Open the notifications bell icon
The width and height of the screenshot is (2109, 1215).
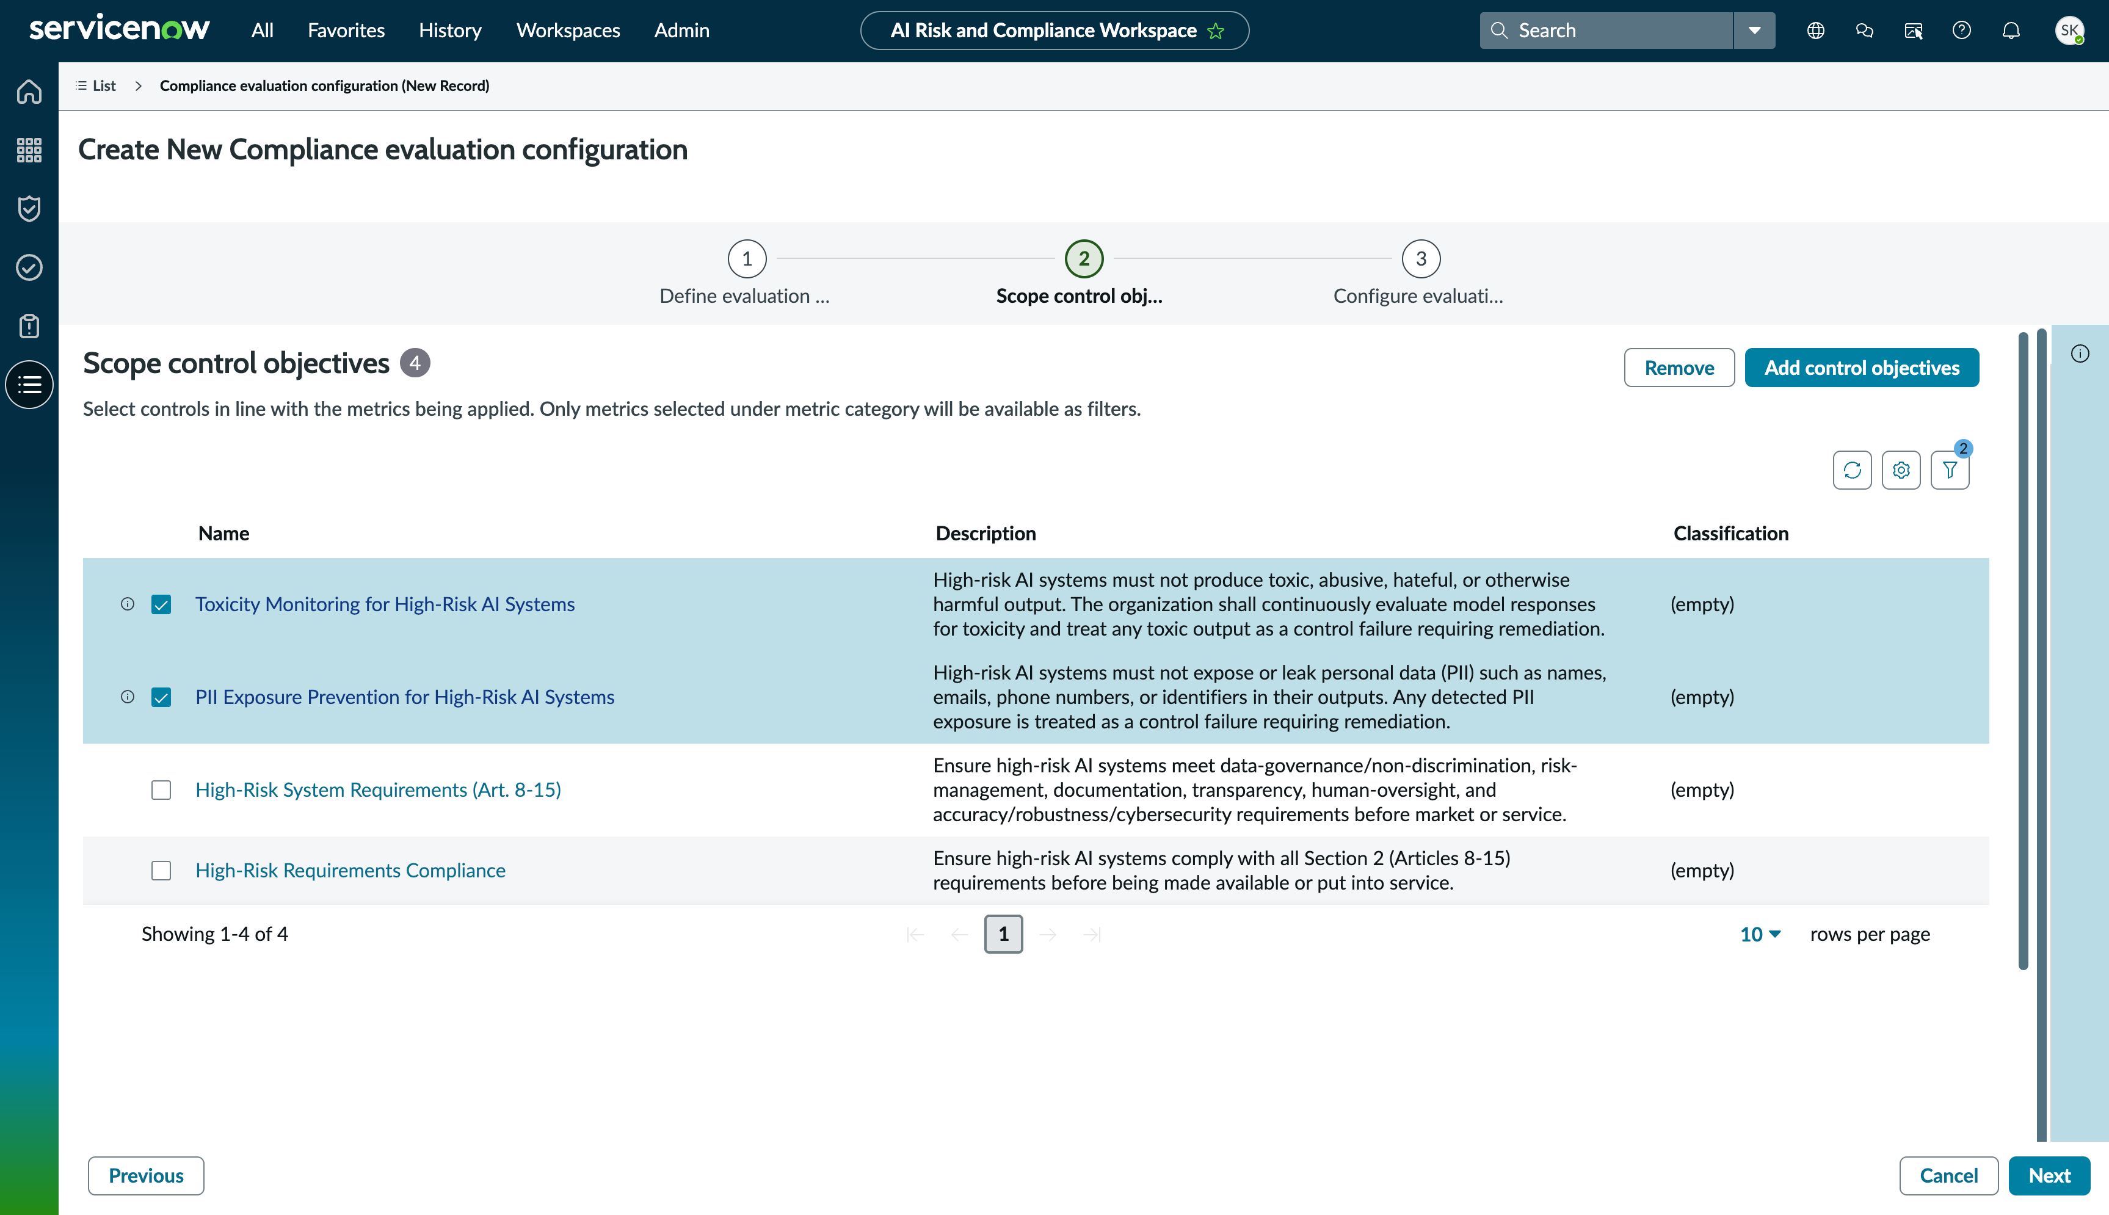(2011, 31)
